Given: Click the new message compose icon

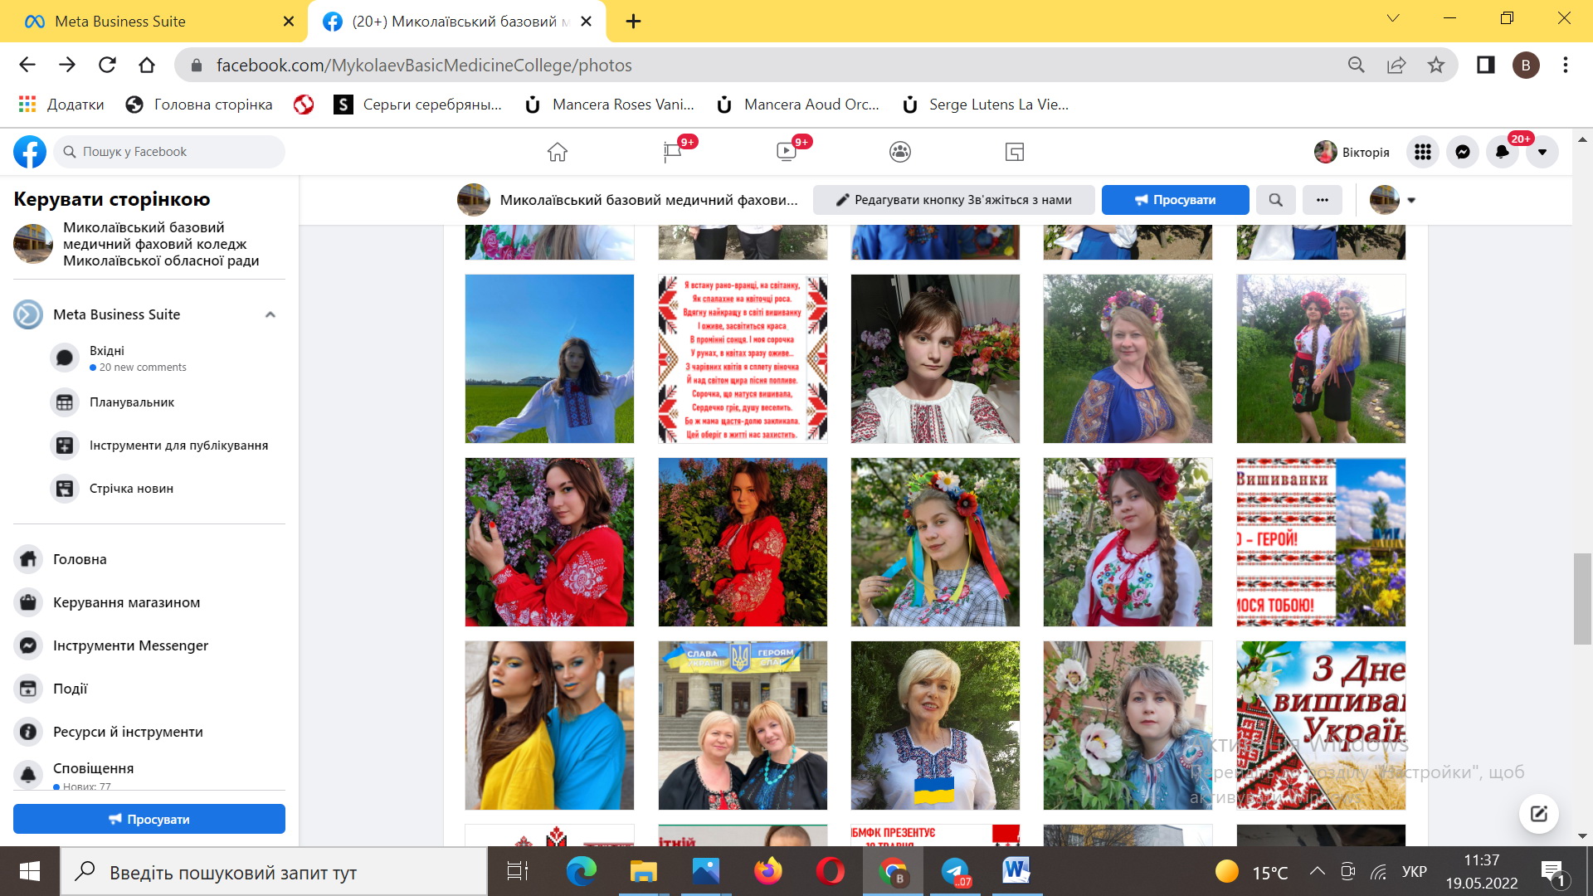Looking at the screenshot, I should click(x=1539, y=814).
